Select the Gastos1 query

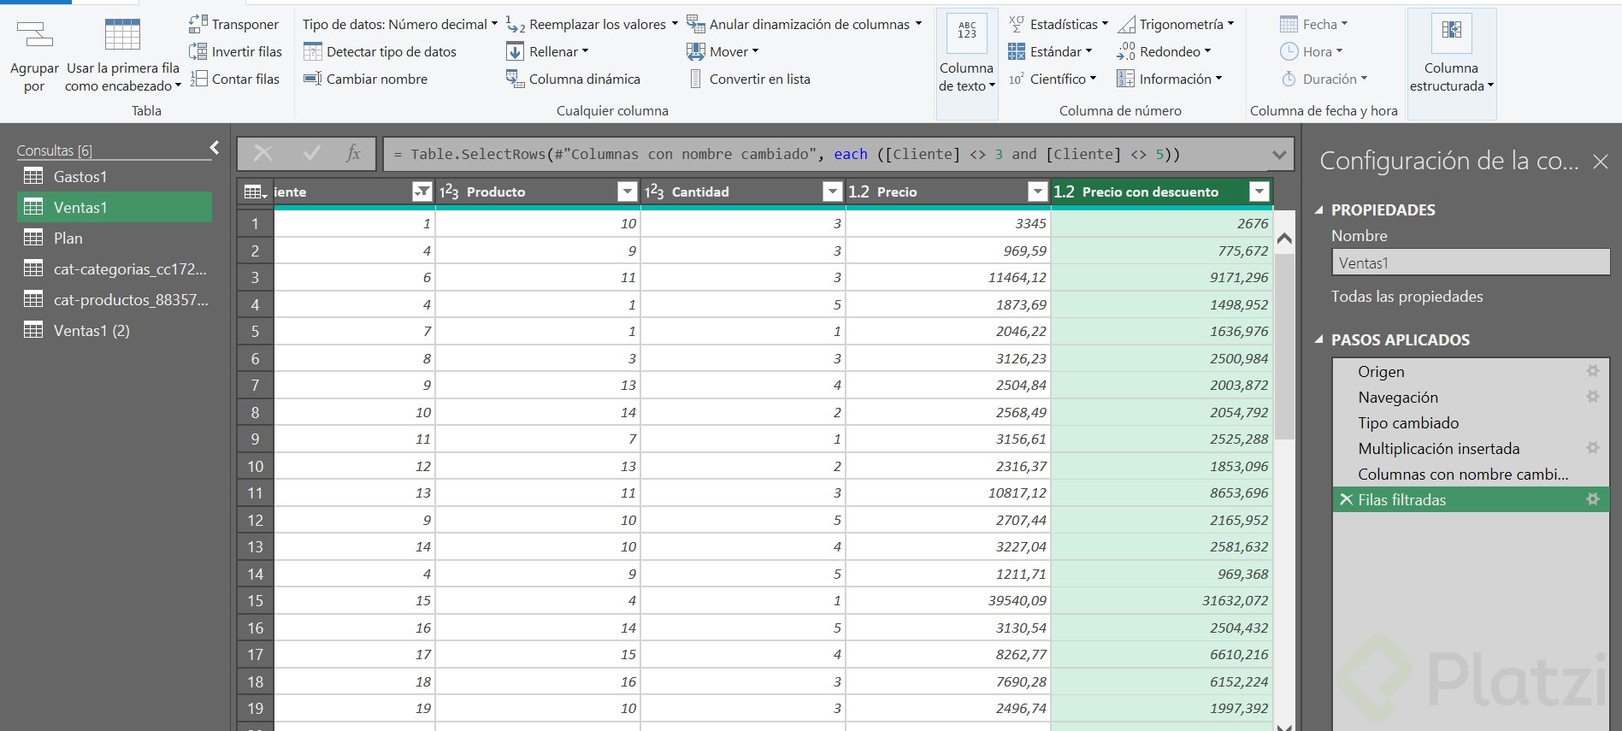pos(80,177)
